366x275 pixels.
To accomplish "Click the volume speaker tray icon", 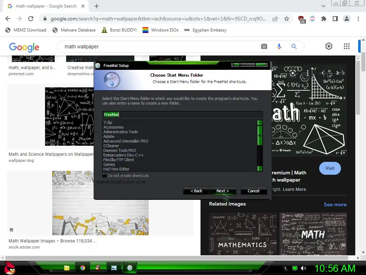I will click(x=303, y=268).
